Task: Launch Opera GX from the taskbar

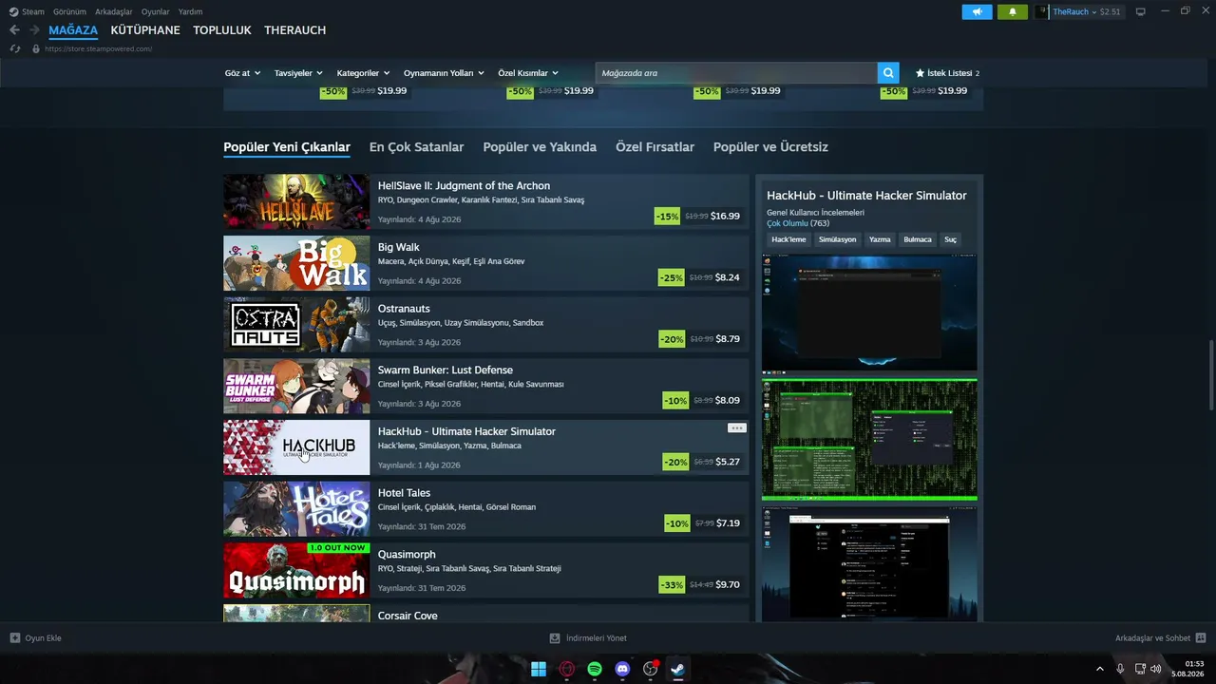Action: point(567,669)
